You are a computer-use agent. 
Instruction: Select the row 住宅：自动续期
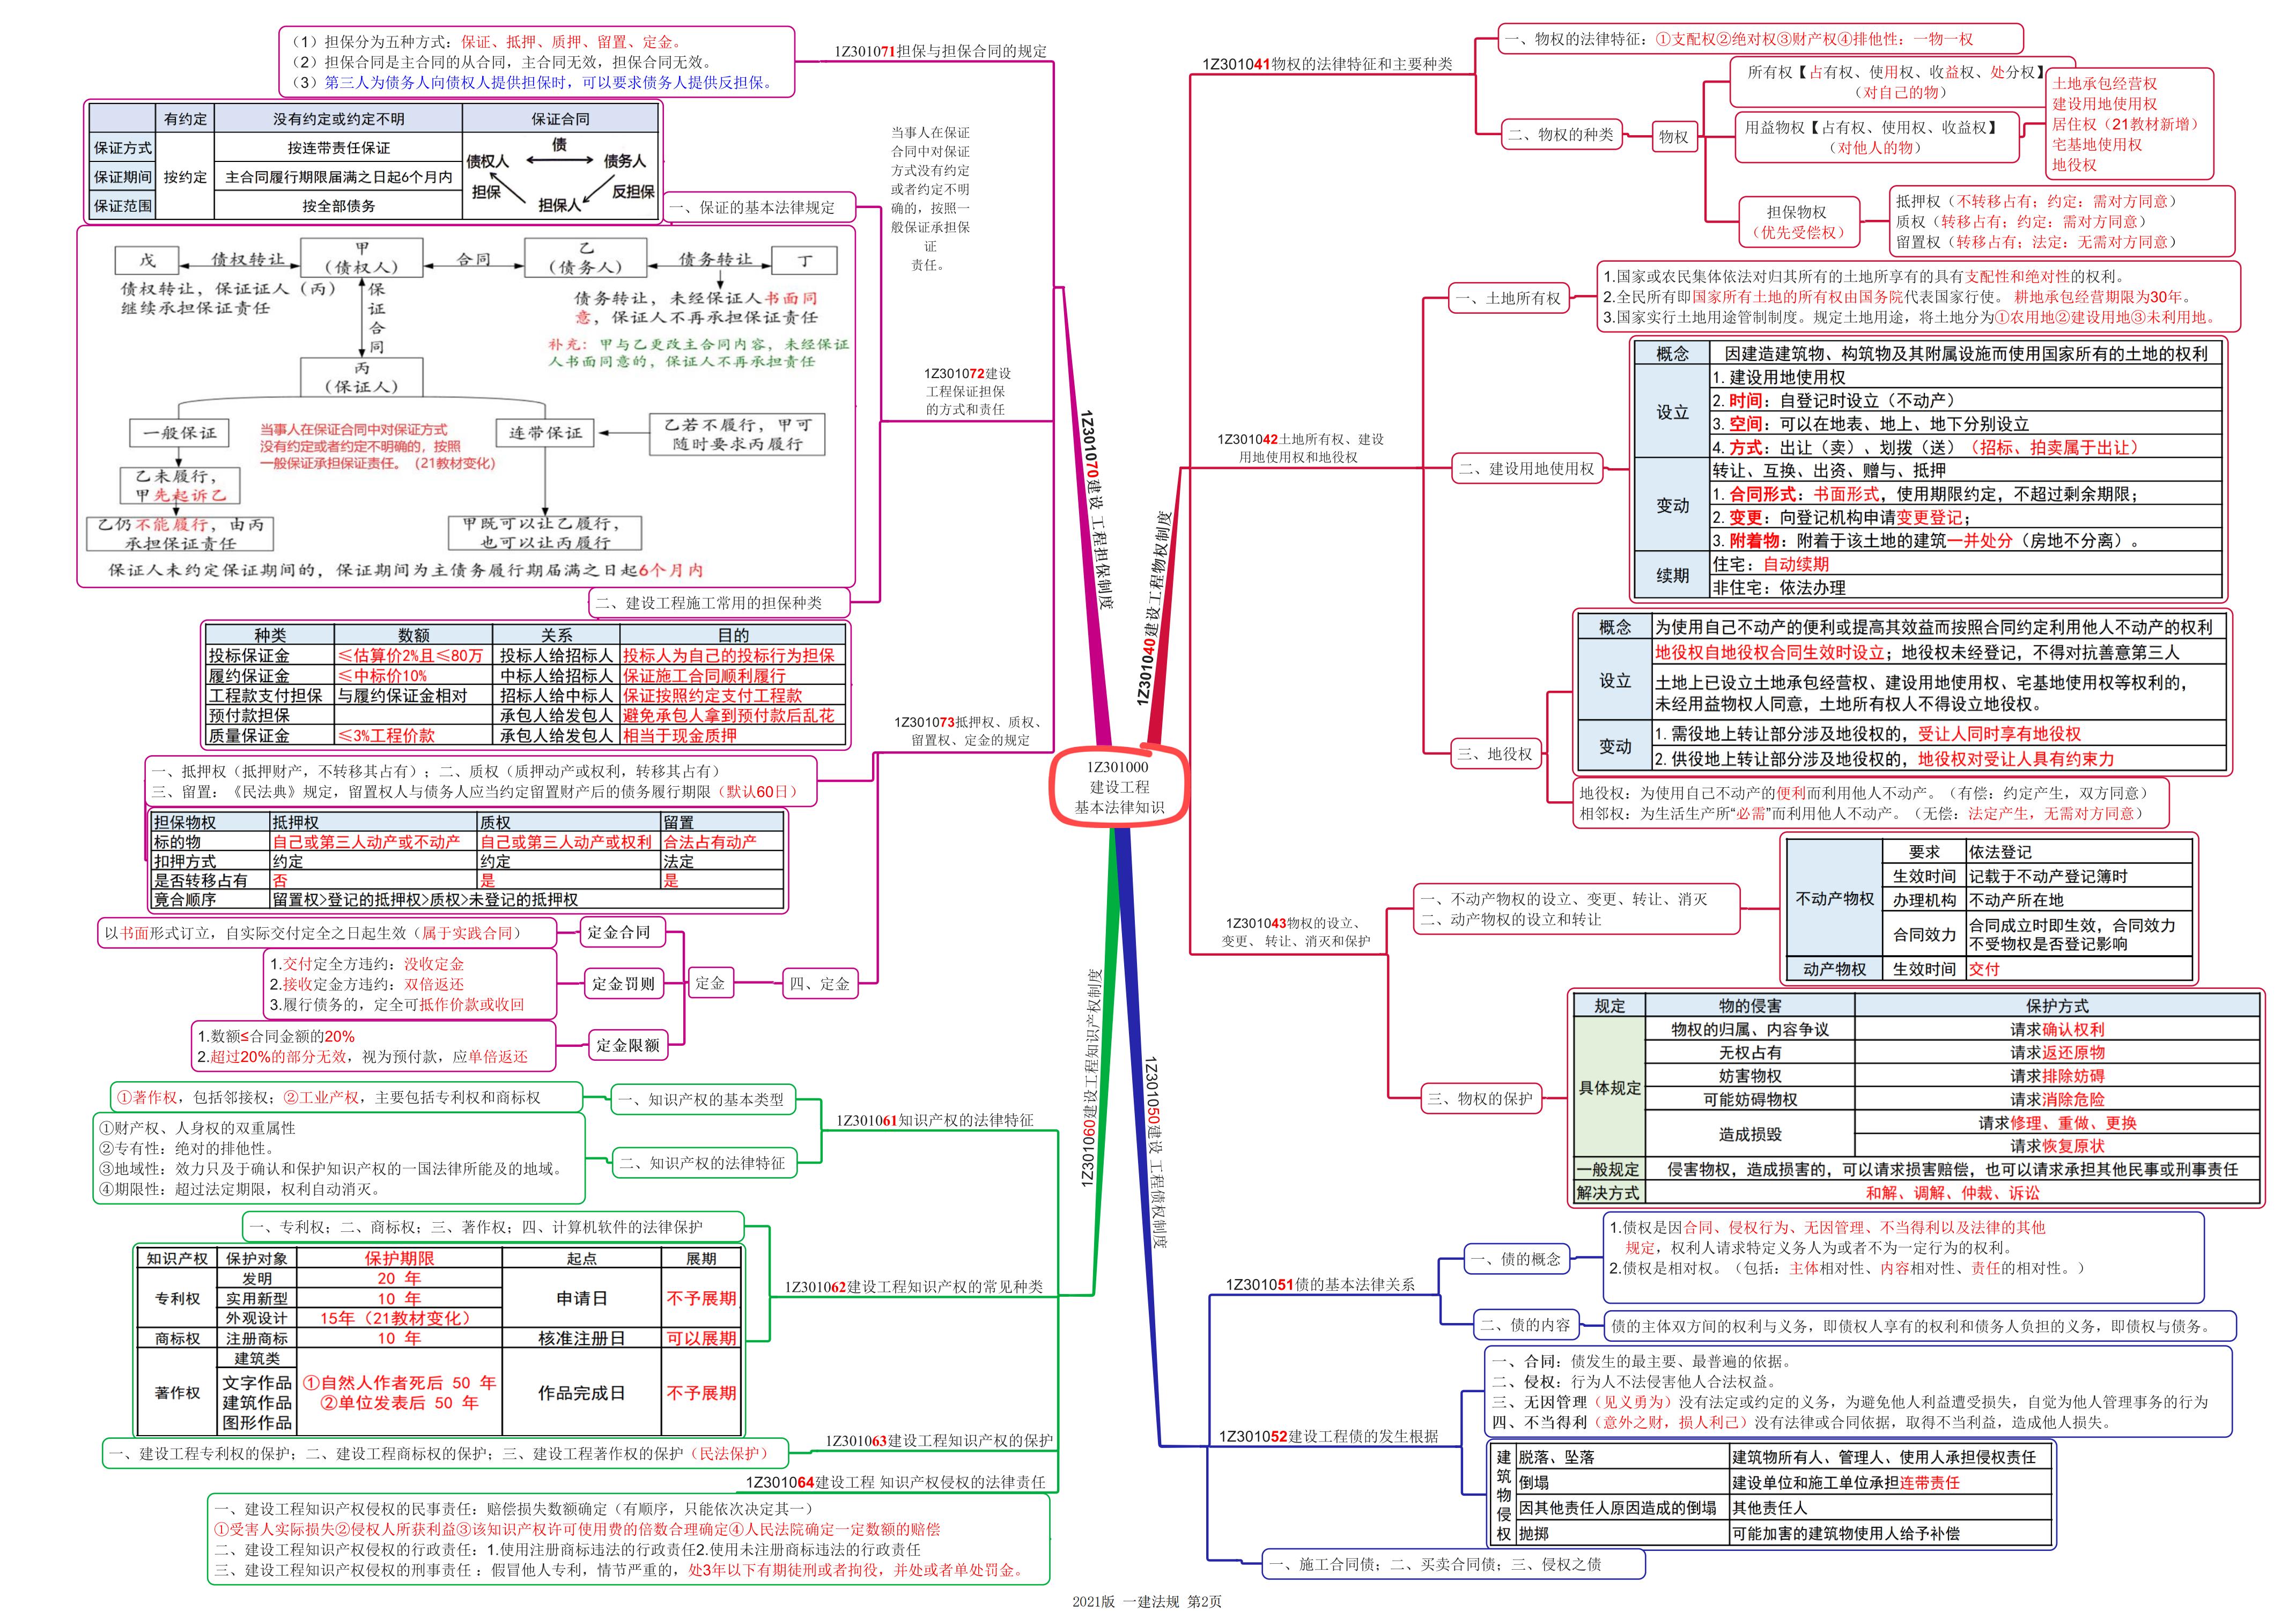(1966, 564)
